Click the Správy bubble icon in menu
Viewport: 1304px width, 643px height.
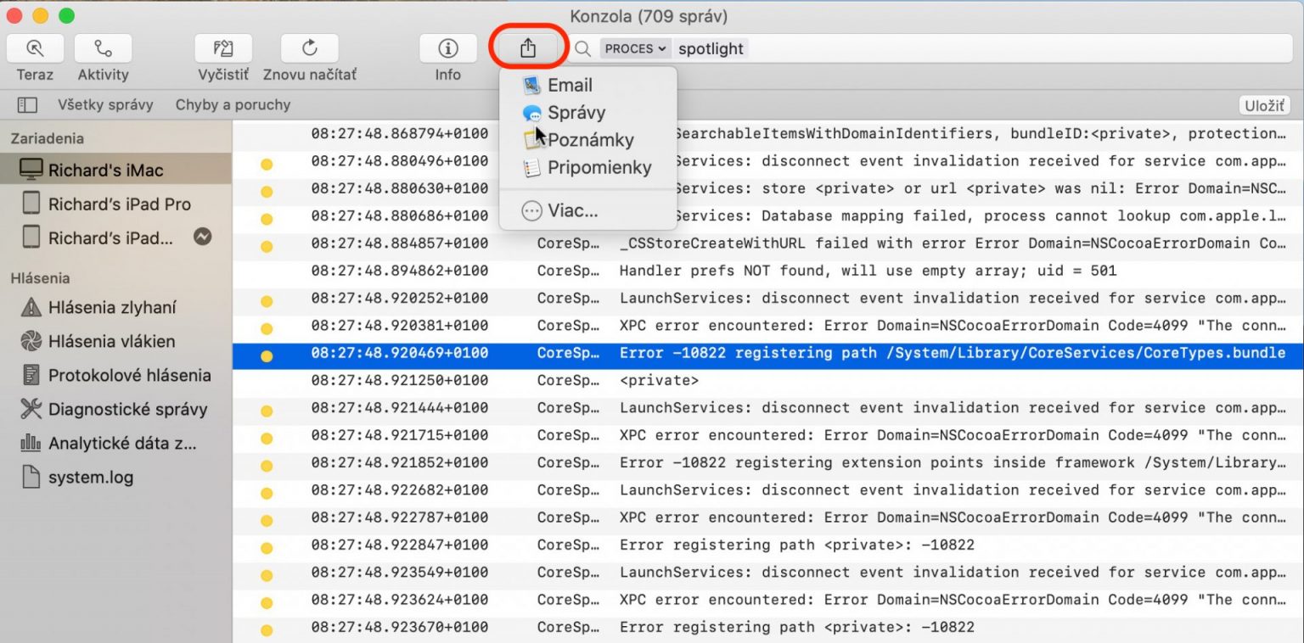tap(532, 113)
